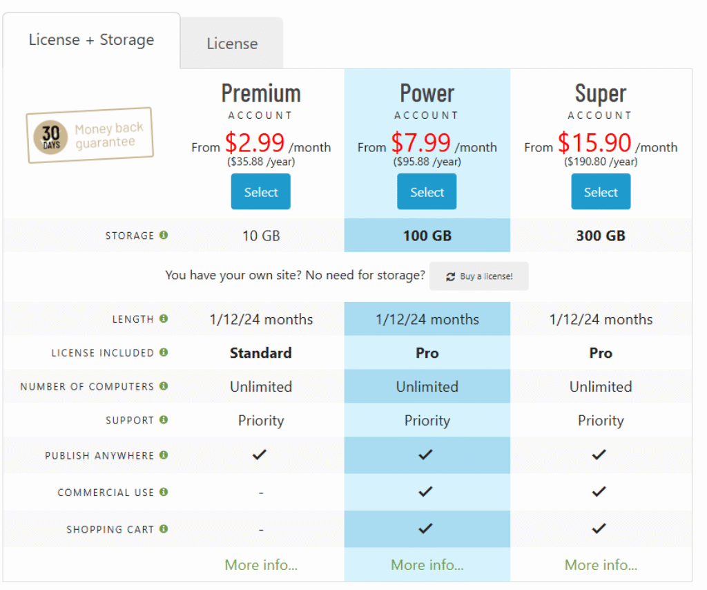Select the Super account plan
Viewport: 707px width, 590px height.
[601, 192]
